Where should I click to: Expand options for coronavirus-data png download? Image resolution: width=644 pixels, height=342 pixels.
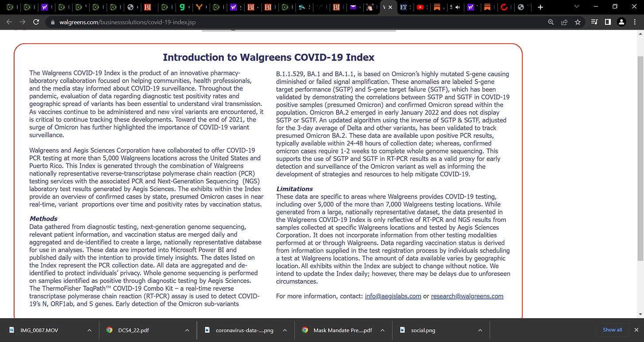(x=284, y=330)
